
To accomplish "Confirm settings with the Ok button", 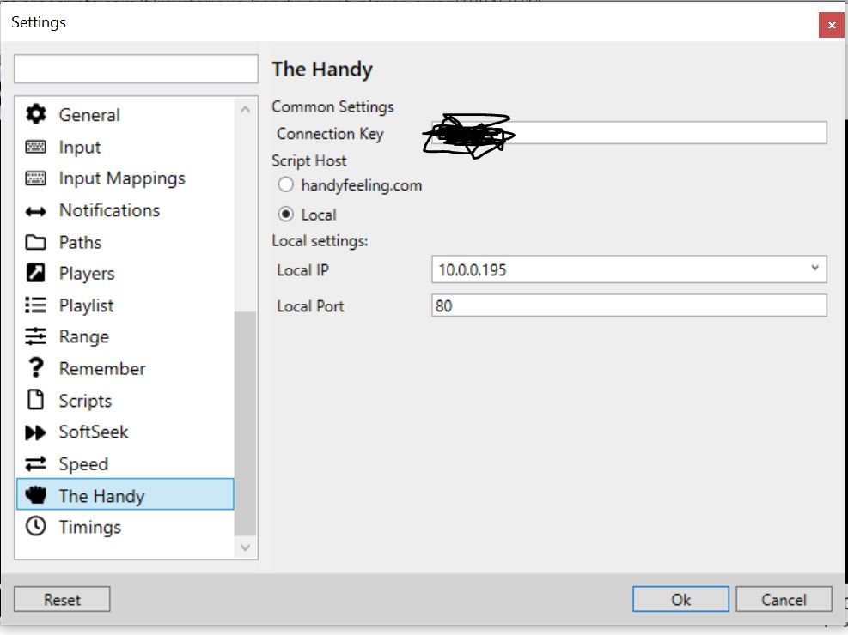I will point(680,599).
